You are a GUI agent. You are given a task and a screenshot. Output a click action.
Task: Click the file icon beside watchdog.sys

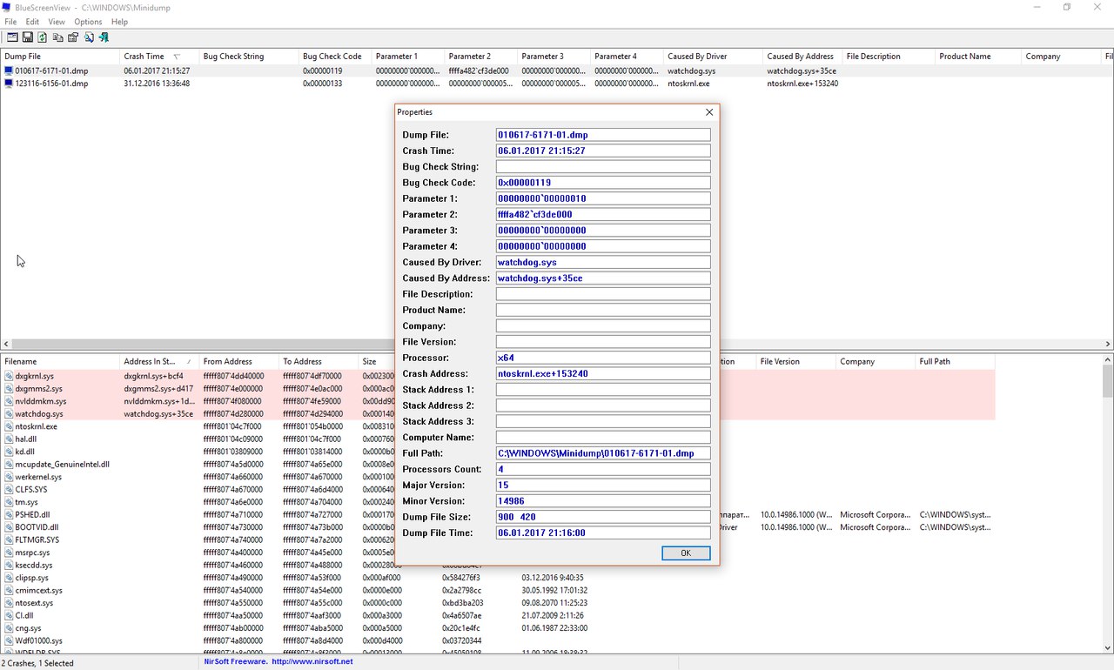click(9, 414)
